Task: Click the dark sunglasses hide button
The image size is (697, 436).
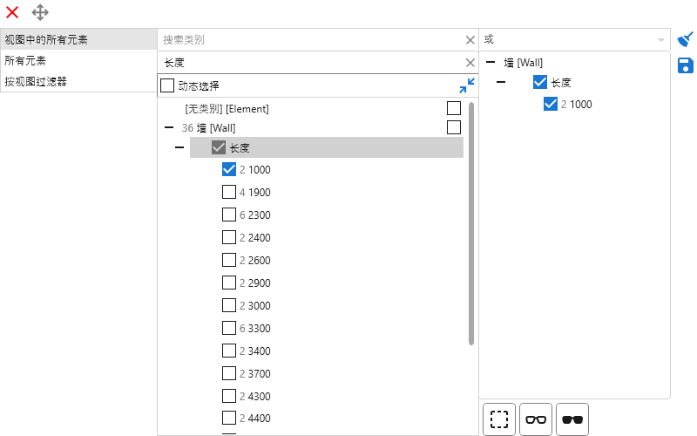Action: (x=572, y=419)
